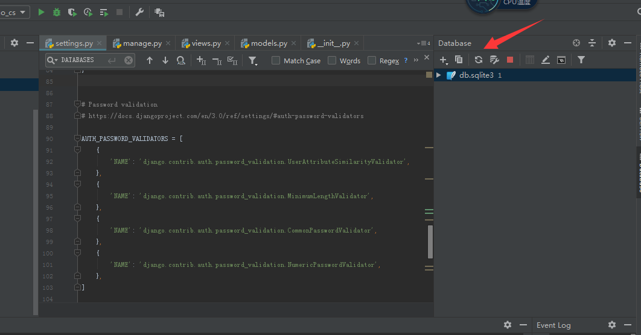Close the settings.py tab
The width and height of the screenshot is (641, 335).
pyautogui.click(x=100, y=43)
